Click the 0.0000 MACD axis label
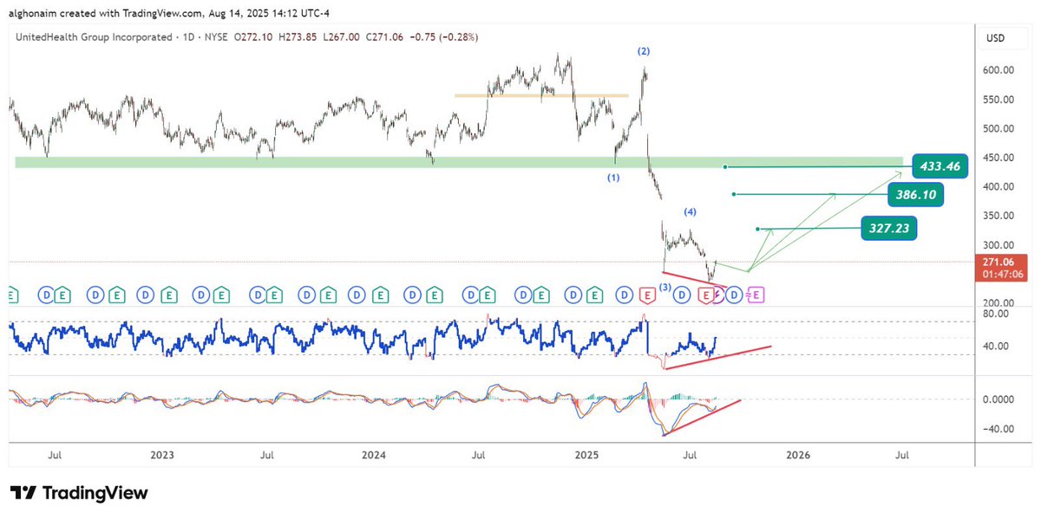 coord(998,399)
